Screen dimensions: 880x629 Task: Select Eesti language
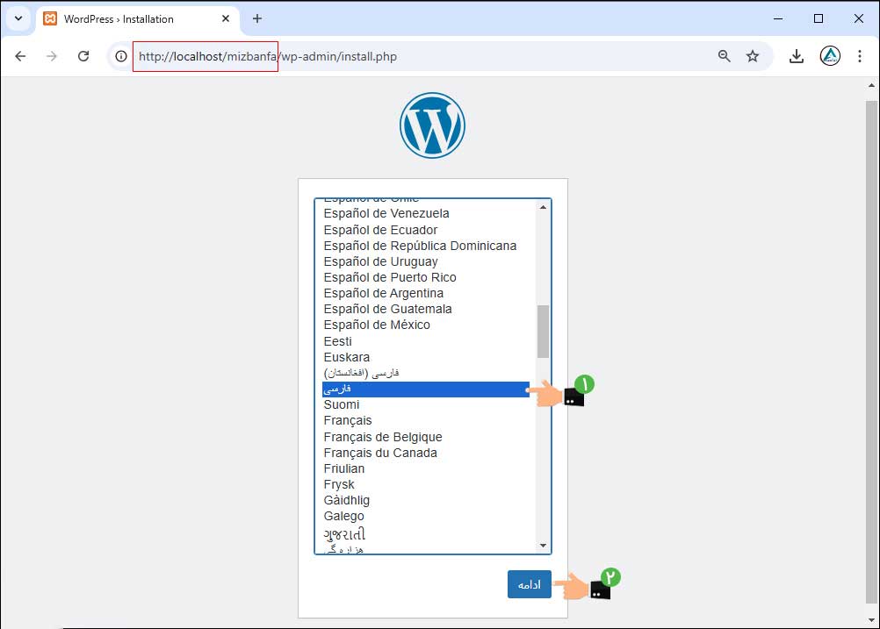425,341
